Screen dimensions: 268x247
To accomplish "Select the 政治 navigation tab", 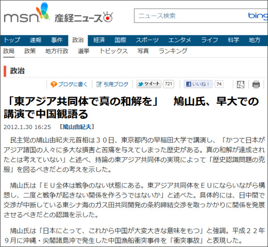I will [78, 40].
